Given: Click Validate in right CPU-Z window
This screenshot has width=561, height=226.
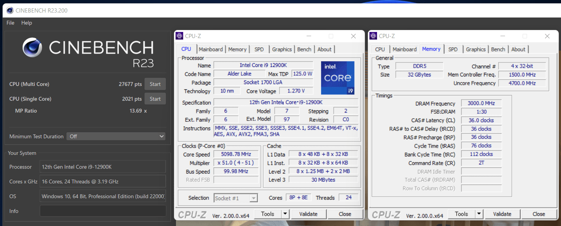Looking at the screenshot, I should click(x=502, y=214).
